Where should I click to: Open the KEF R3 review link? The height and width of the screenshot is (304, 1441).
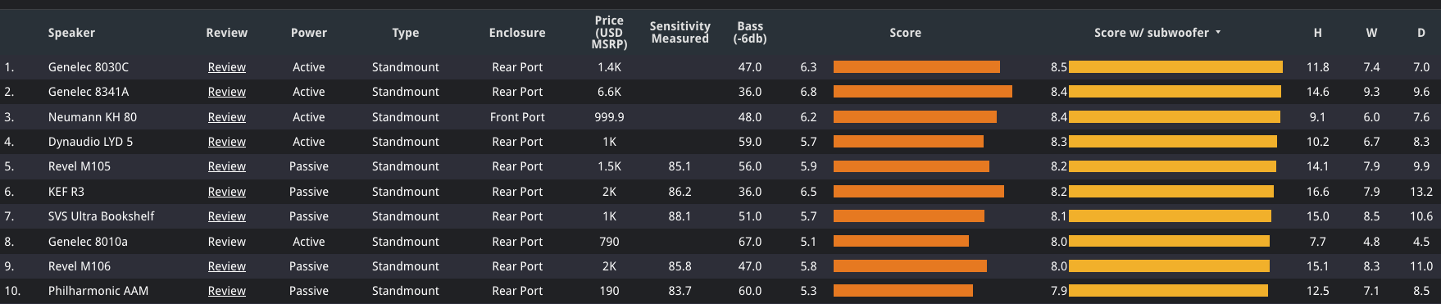(x=227, y=192)
